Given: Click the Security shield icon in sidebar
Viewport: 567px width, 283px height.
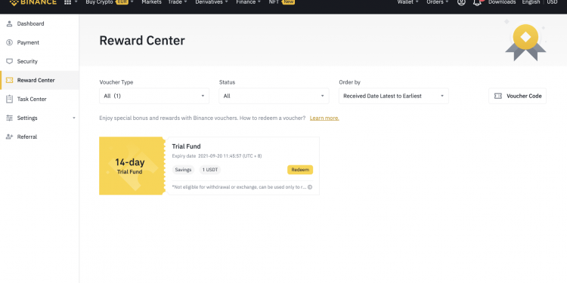Looking at the screenshot, I should click(x=9, y=61).
